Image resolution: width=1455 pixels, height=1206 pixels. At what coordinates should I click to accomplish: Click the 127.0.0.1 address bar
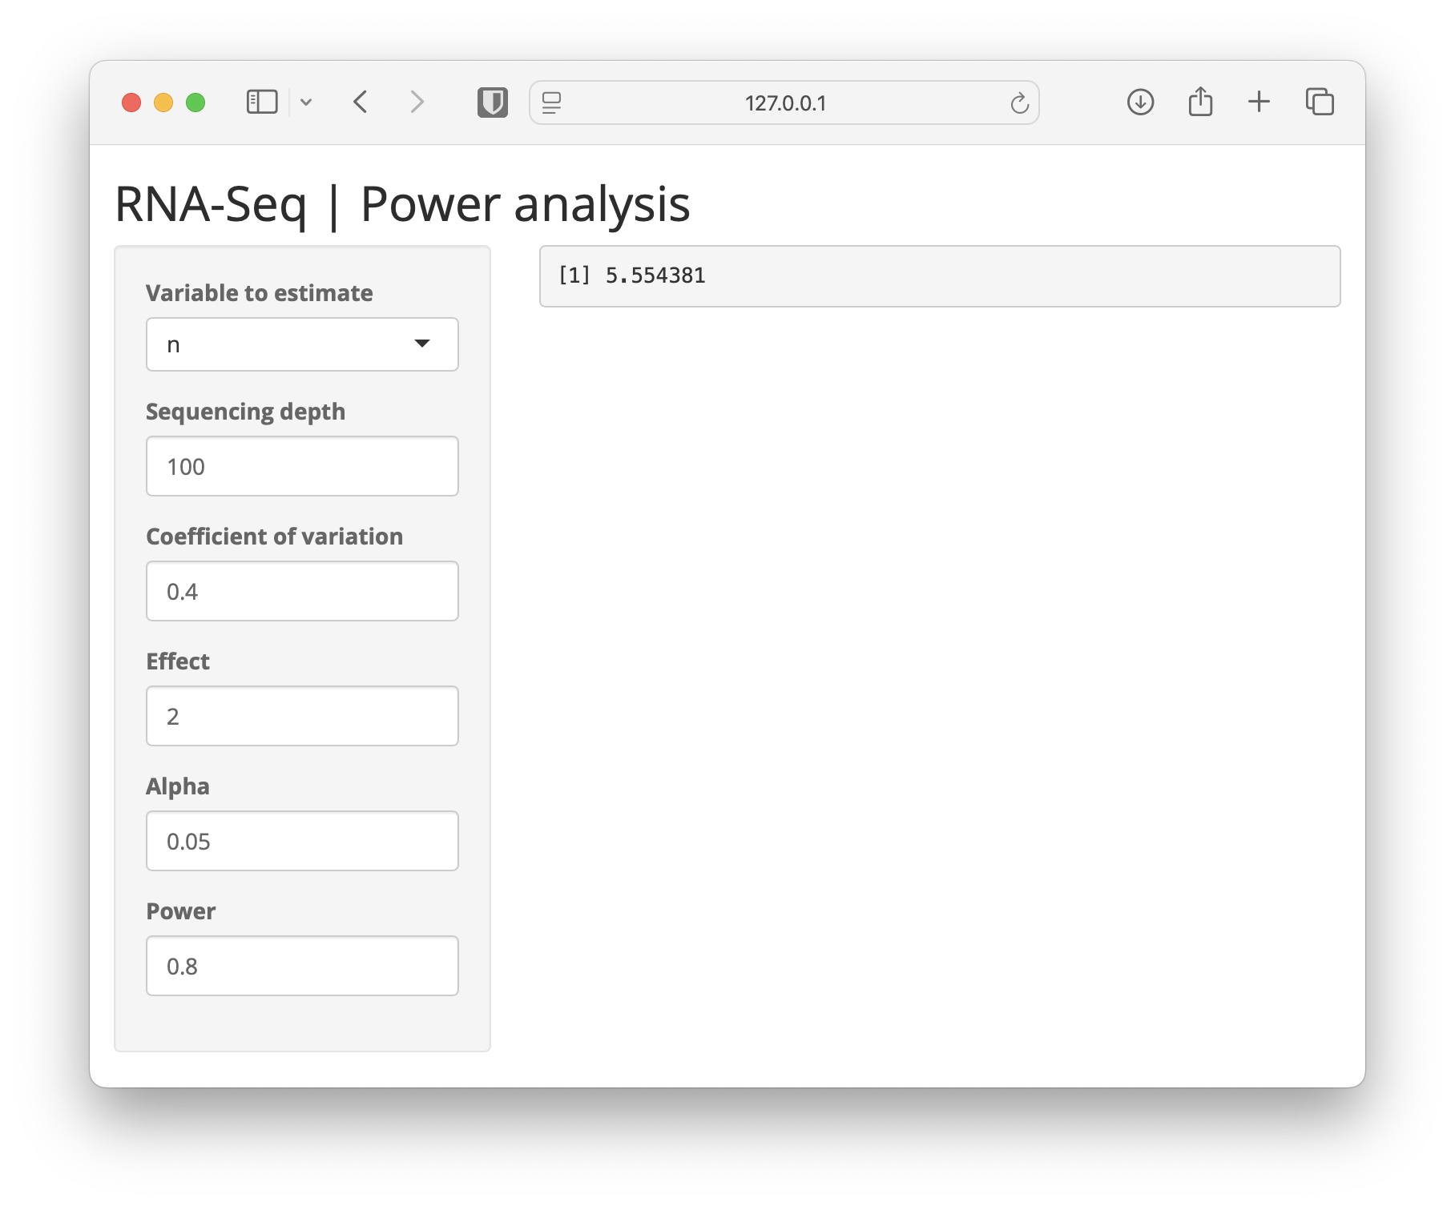point(784,103)
